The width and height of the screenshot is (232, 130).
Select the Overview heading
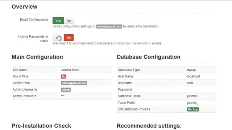[25, 6]
